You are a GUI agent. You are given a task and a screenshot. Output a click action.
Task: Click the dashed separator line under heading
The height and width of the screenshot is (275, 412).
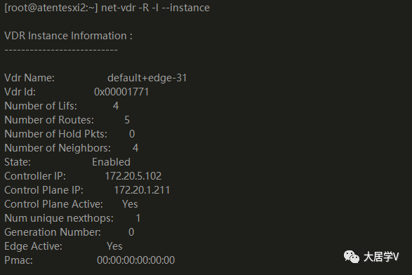61,50
